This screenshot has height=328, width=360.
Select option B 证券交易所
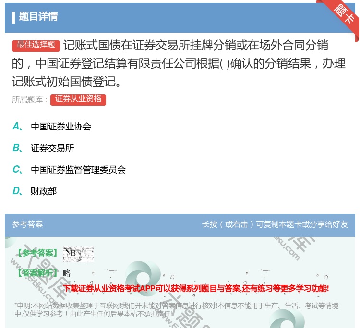43,148
